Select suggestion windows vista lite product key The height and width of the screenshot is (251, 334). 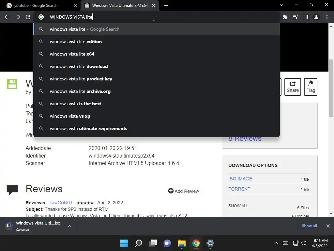click(157, 79)
